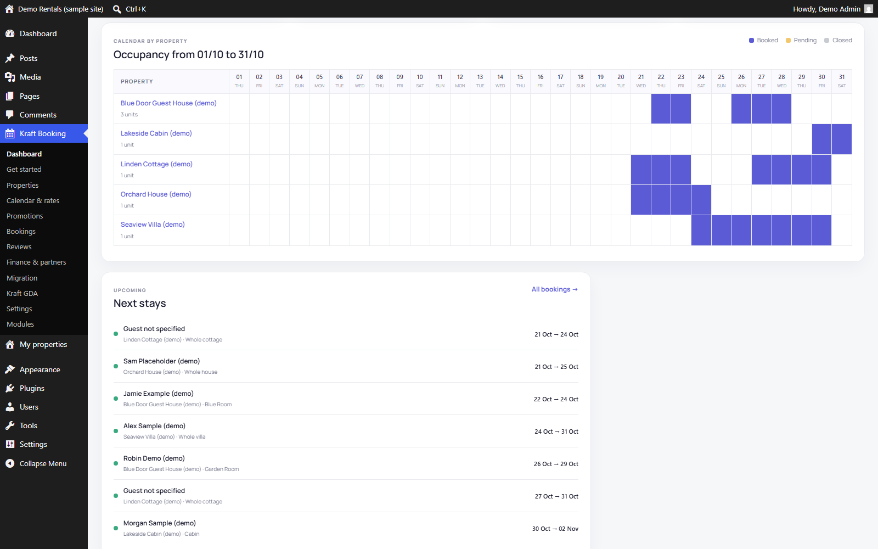Screen dimensions: 878x549
Task: Click the Closed legend color swatch
Action: [826, 40]
